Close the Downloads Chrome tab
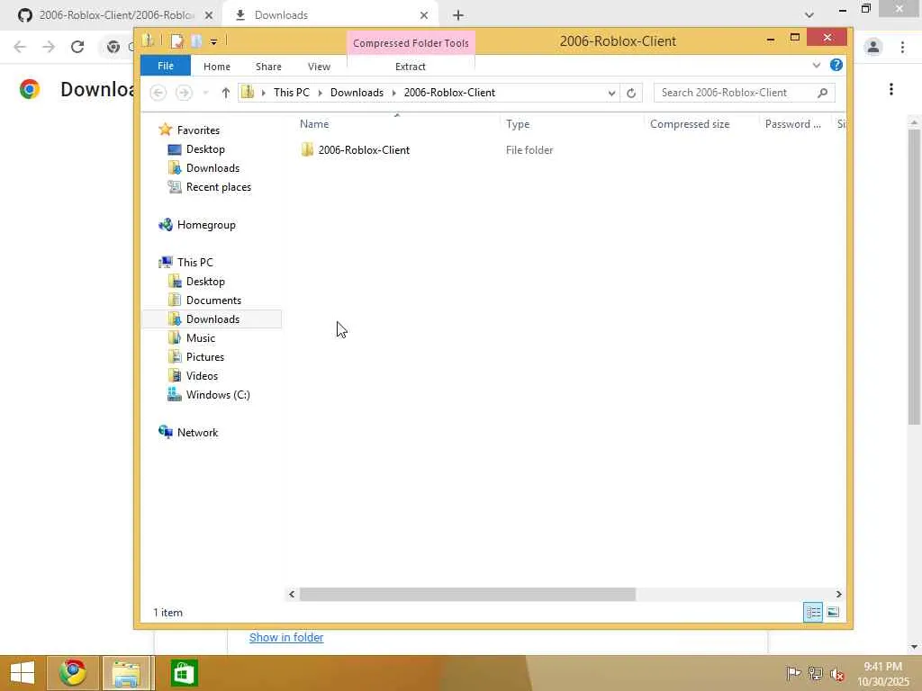The width and height of the screenshot is (922, 691). click(424, 15)
